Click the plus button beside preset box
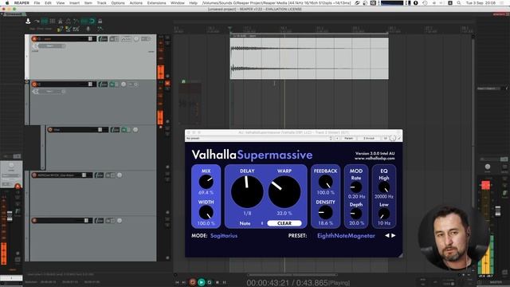 click(337, 138)
